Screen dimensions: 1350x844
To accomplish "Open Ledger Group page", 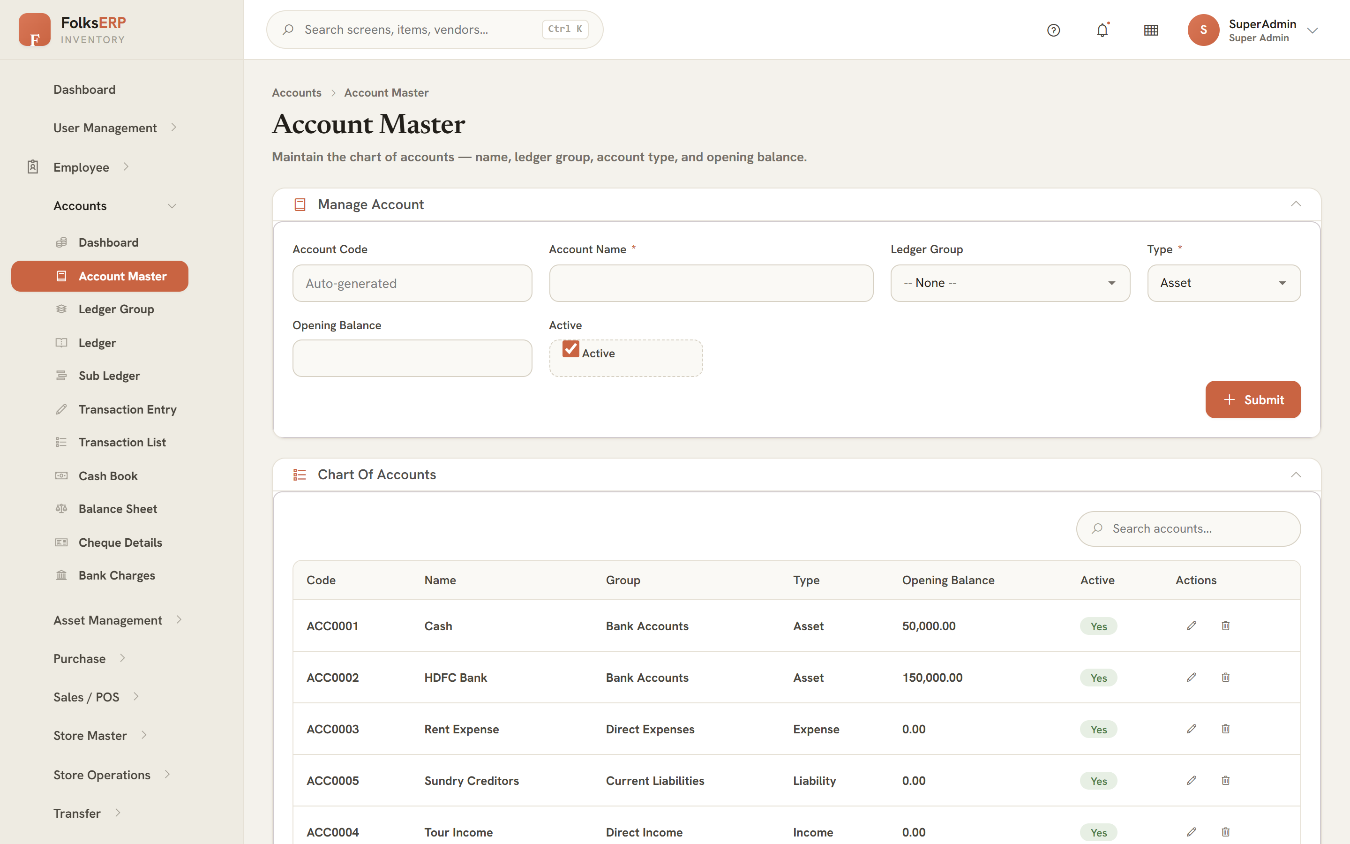I will (x=116, y=309).
